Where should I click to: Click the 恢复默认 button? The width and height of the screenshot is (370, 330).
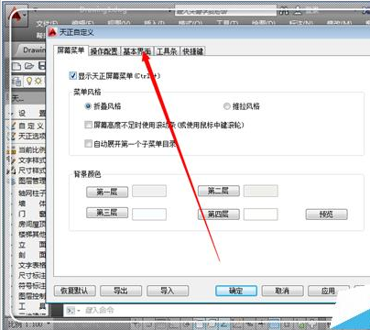pyautogui.click(x=75, y=291)
